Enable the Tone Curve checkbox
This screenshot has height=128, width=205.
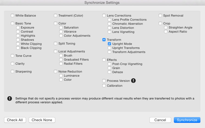coord(12,56)
